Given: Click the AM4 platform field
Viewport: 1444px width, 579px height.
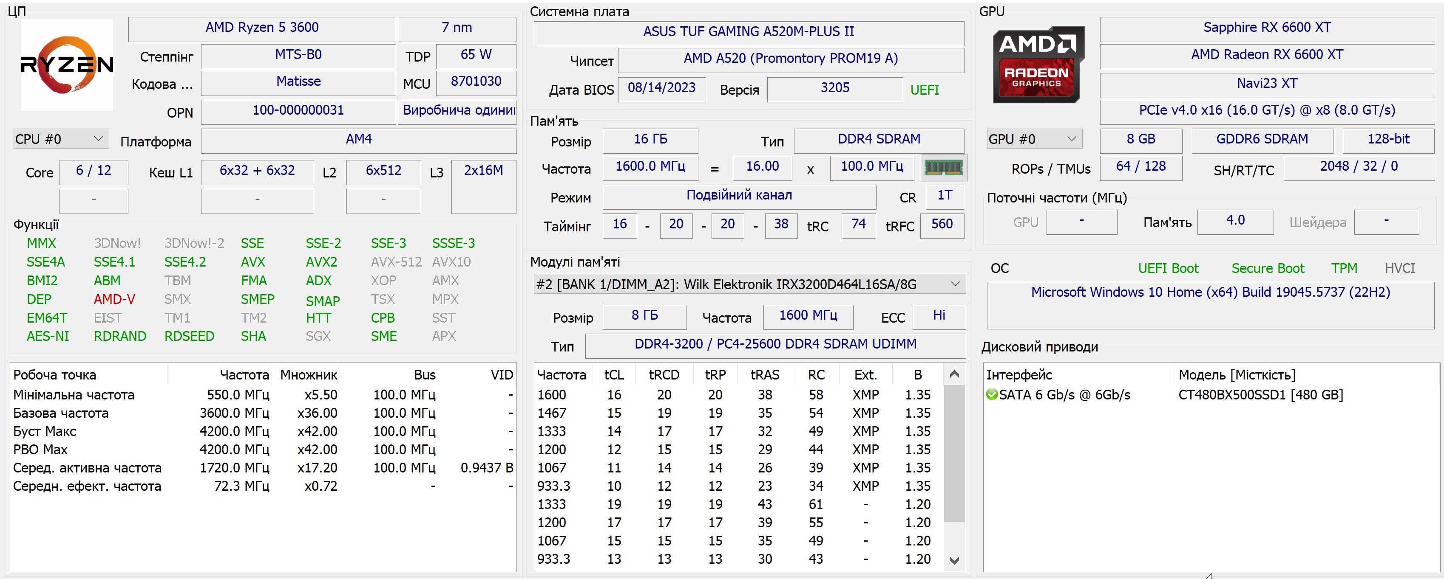Looking at the screenshot, I should tap(359, 141).
